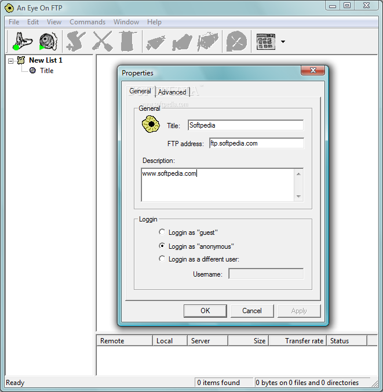Open the Window menu
383x392 pixels.
coord(126,22)
